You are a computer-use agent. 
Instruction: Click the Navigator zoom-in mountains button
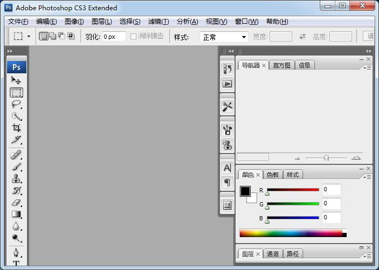pyautogui.click(x=356, y=158)
